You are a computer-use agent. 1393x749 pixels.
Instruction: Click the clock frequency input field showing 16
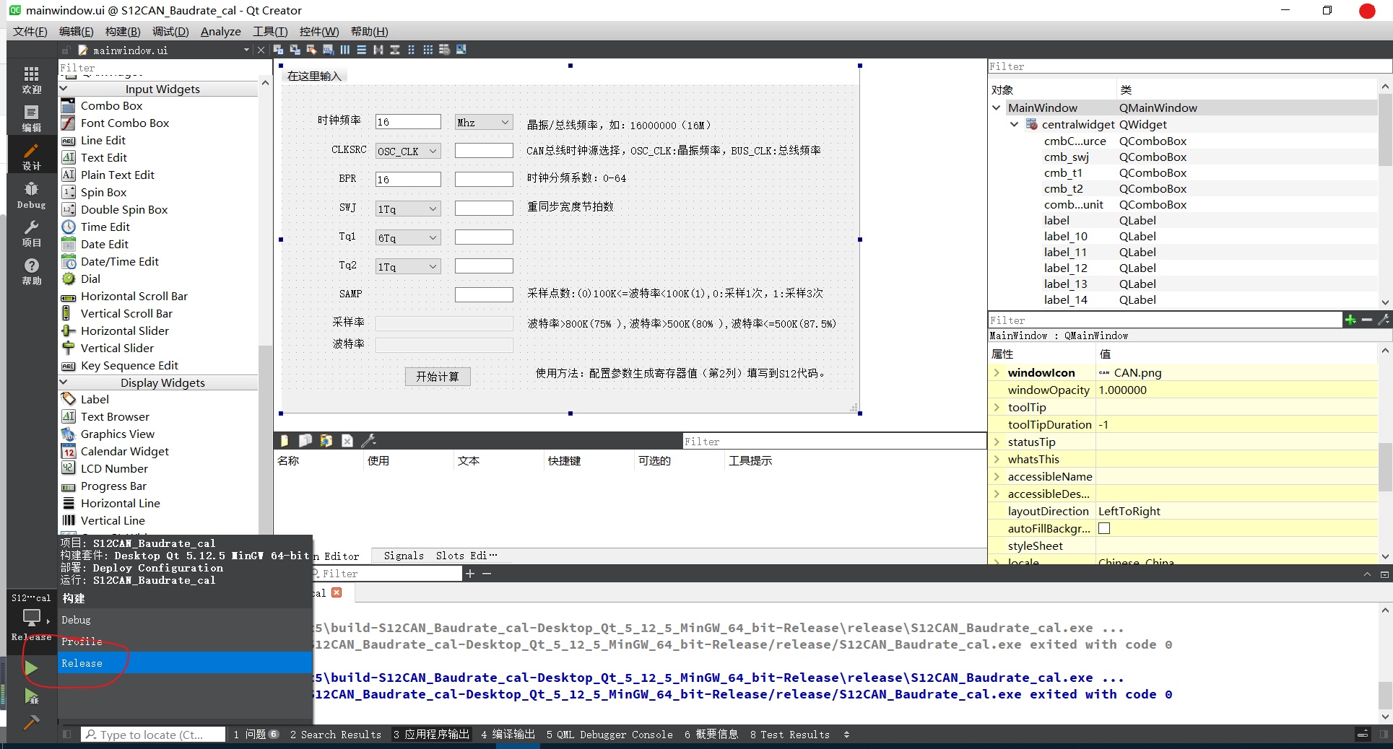408,122
